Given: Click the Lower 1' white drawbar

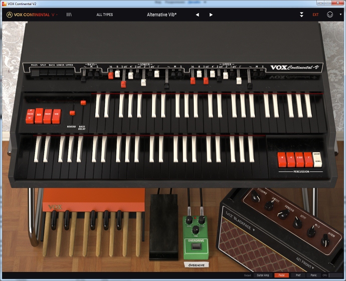Looking at the screenshot, I should (156, 74).
